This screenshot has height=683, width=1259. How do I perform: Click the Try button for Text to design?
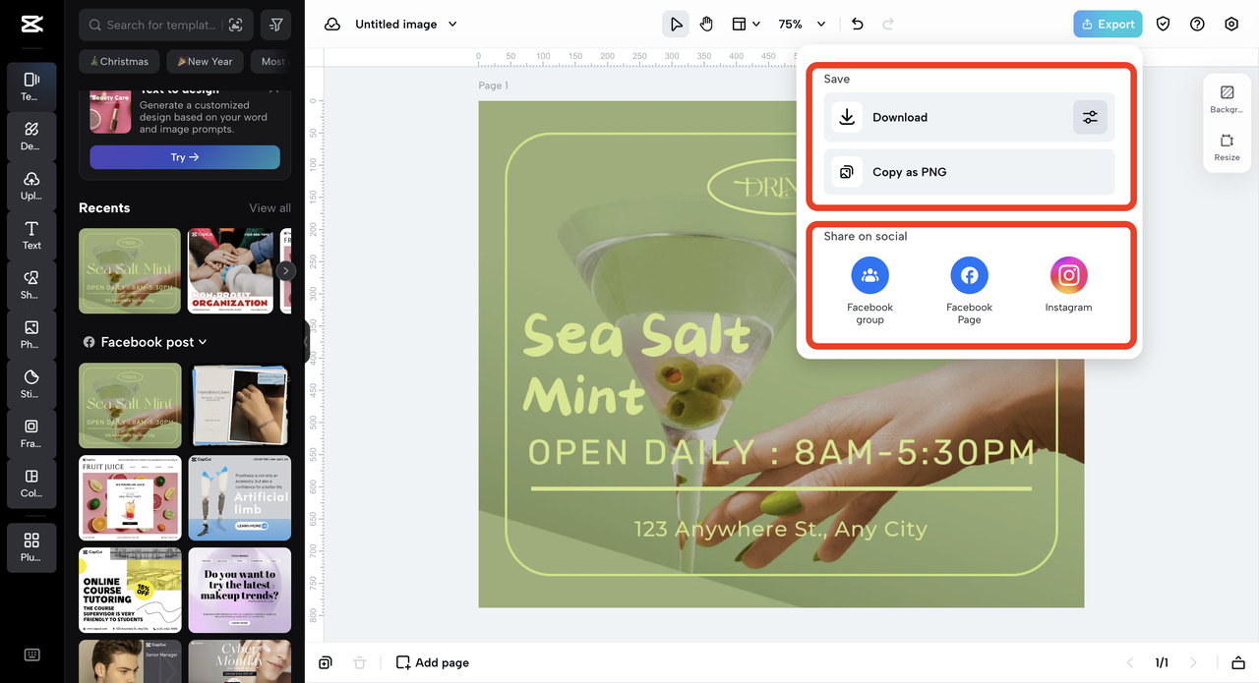pyautogui.click(x=185, y=157)
